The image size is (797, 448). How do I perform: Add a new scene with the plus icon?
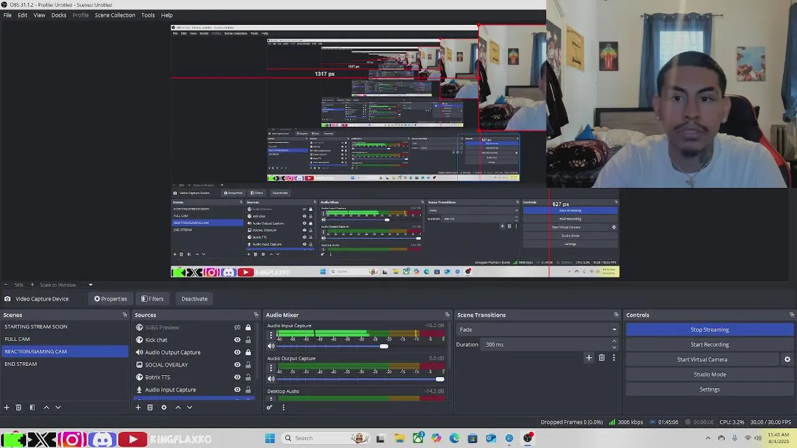point(7,408)
